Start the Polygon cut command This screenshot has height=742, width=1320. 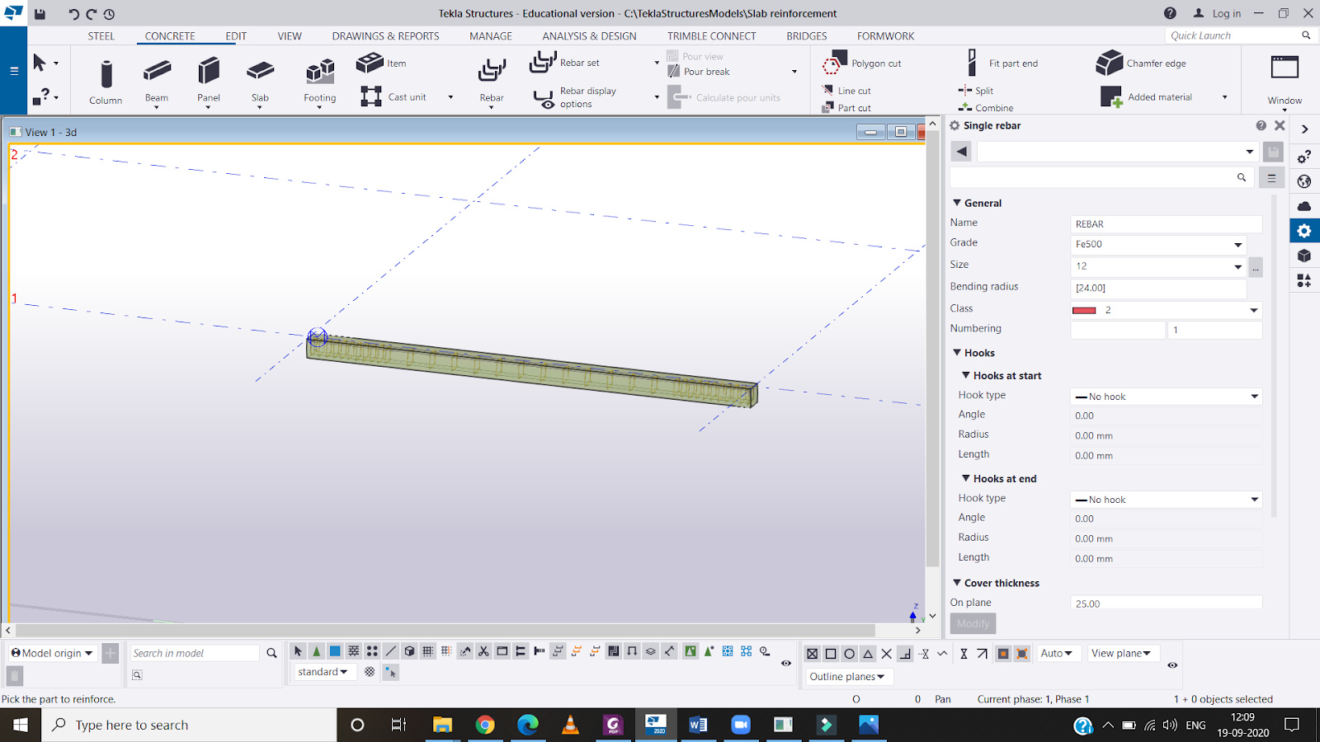tap(862, 63)
